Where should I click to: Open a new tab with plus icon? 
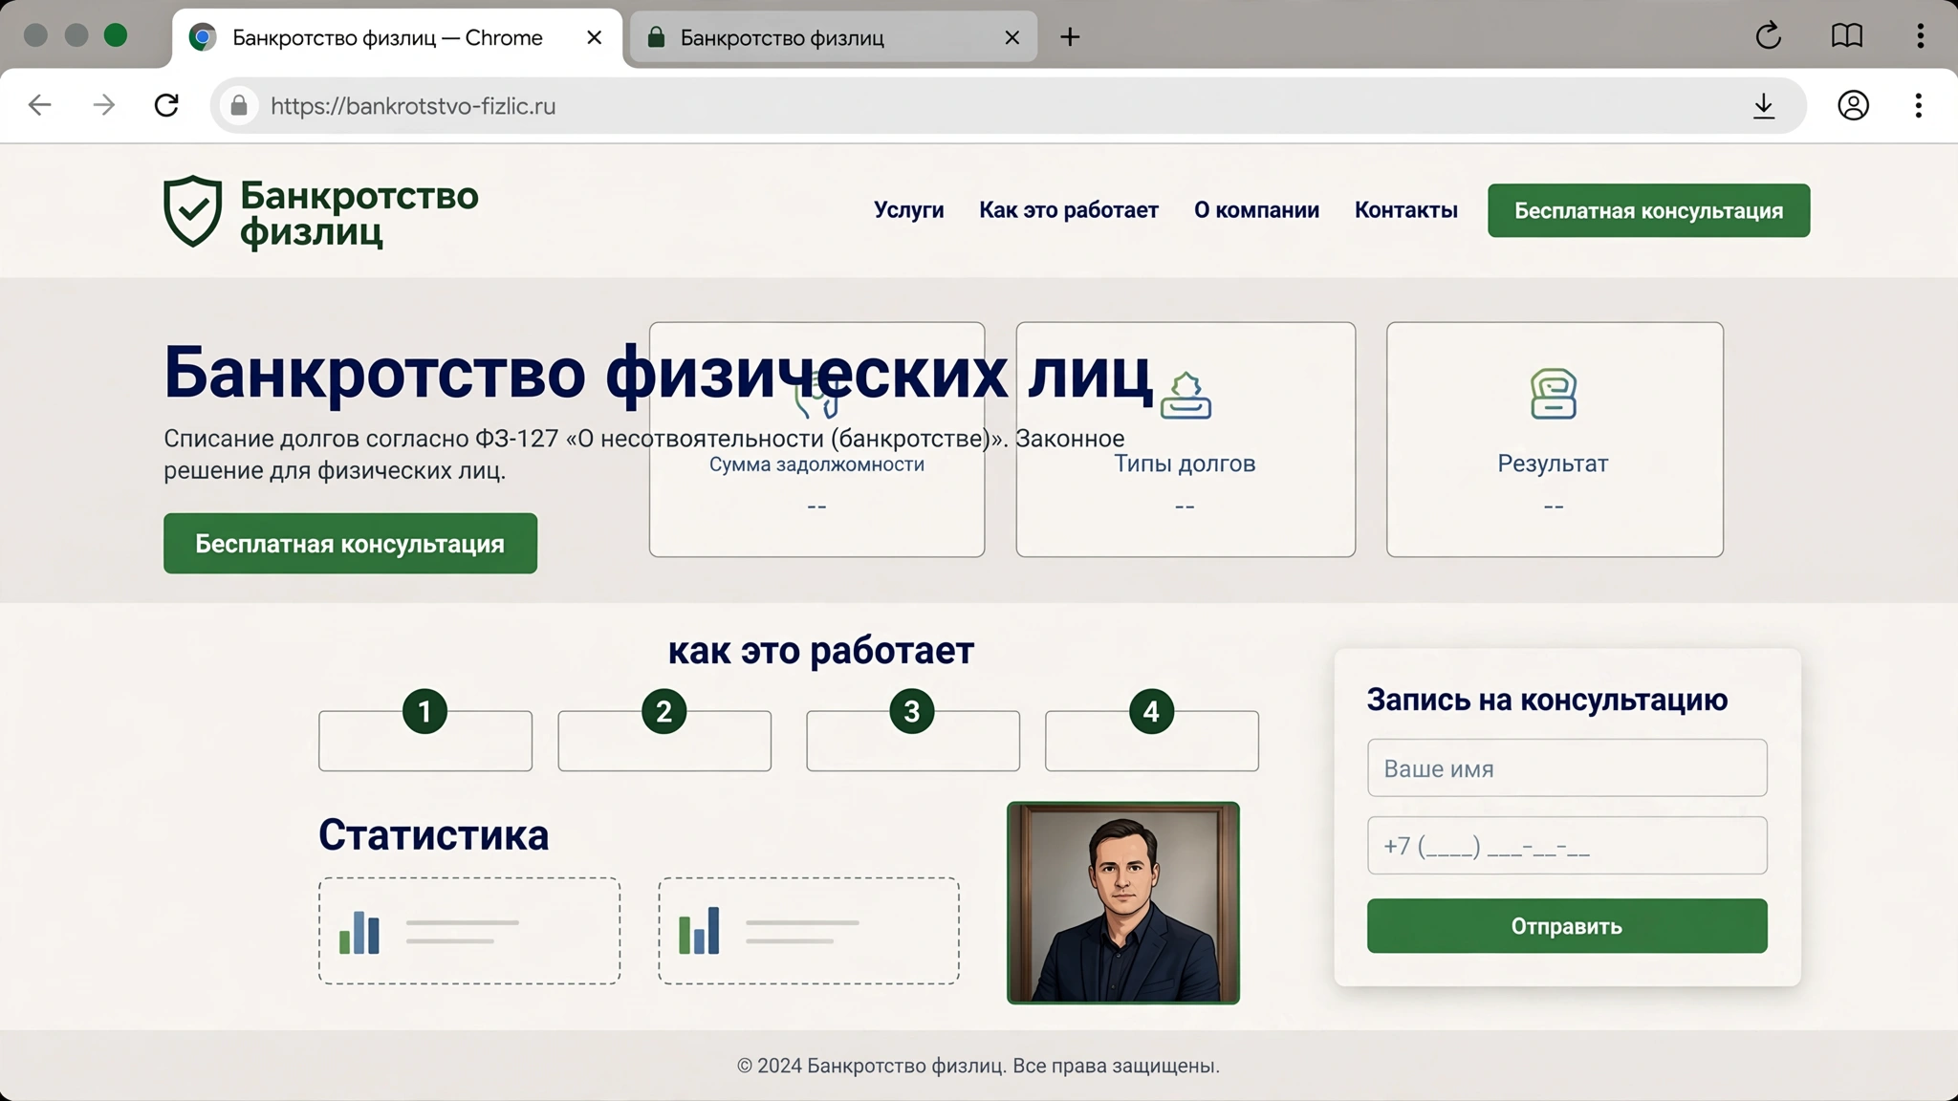click(x=1070, y=37)
